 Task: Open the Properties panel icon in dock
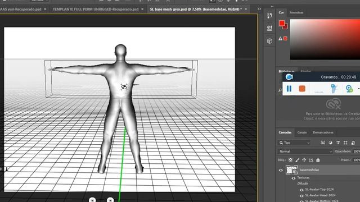[269, 28]
